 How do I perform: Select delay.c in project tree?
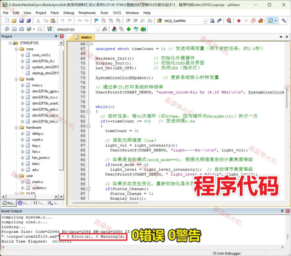38,133
